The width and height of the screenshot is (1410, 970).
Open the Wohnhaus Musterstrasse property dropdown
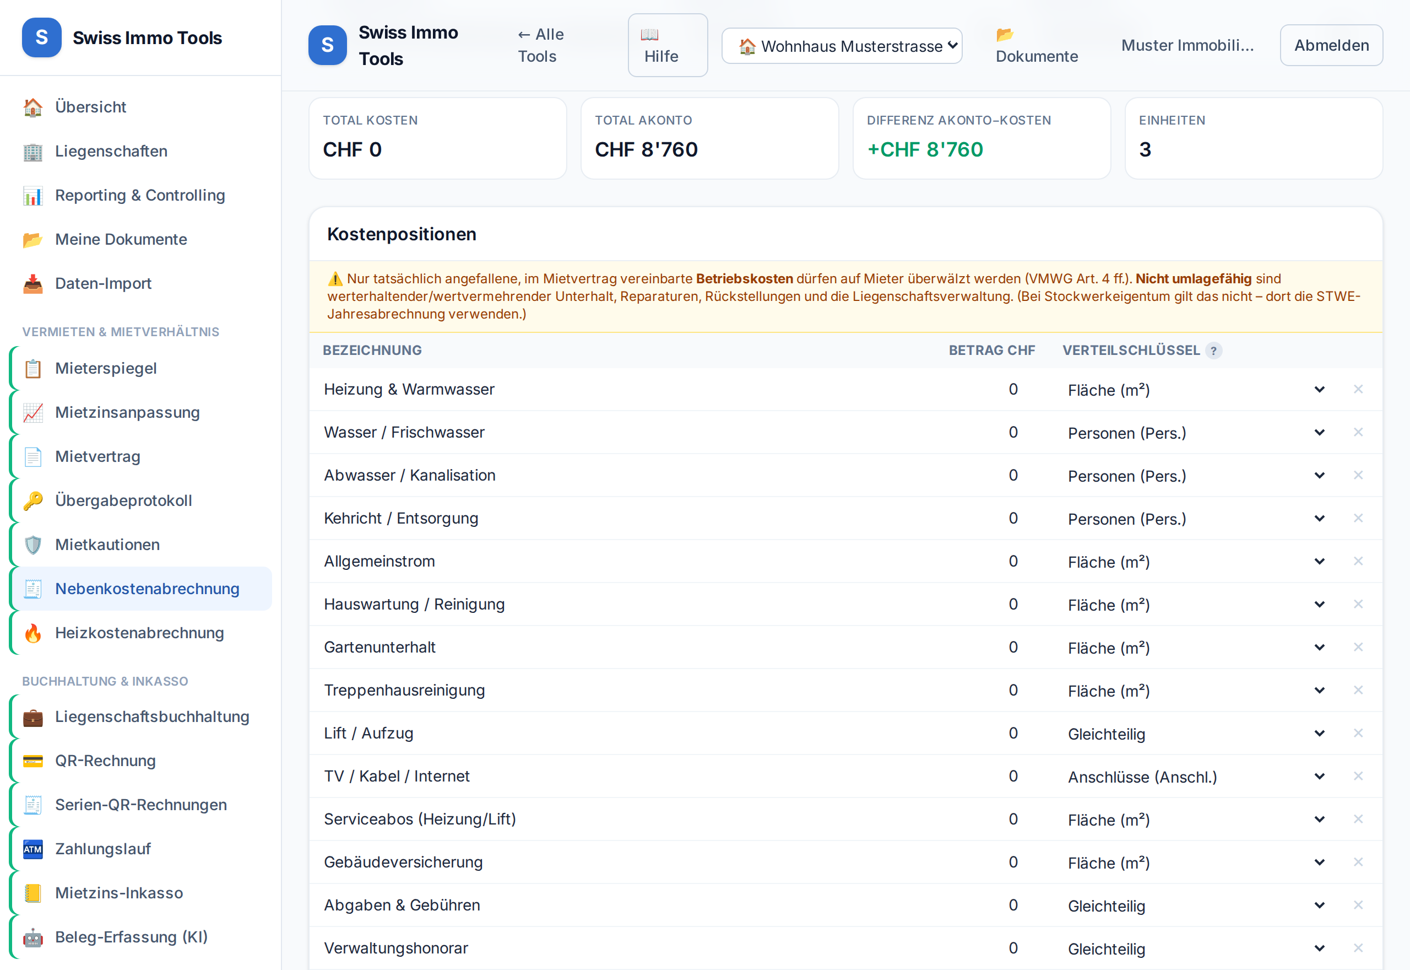tap(841, 46)
